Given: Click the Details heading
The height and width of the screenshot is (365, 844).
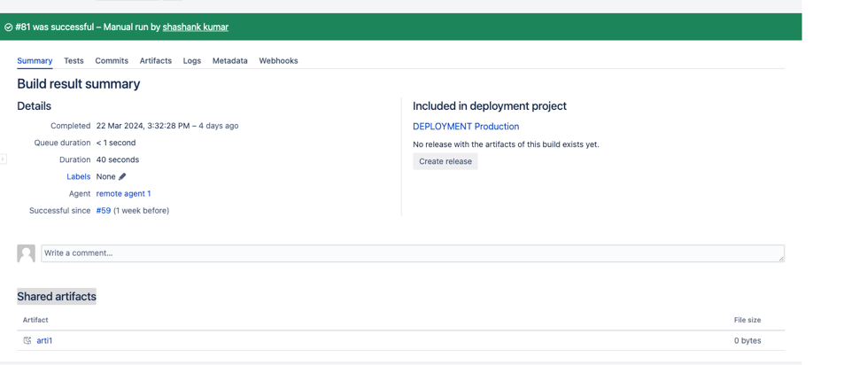Looking at the screenshot, I should pos(35,106).
